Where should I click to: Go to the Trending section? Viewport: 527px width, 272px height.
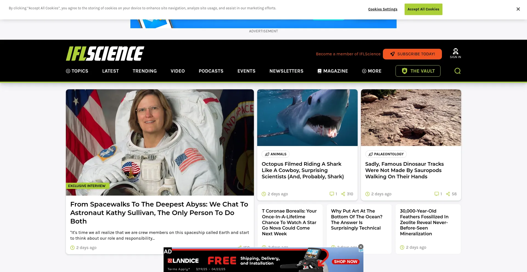click(145, 71)
